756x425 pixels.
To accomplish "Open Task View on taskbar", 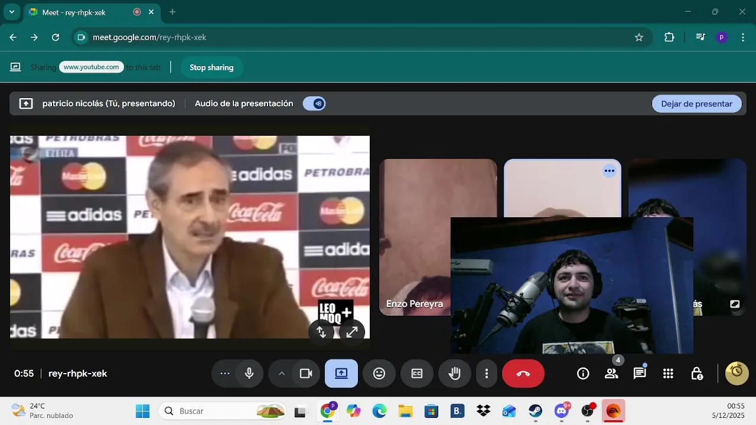I will 300,411.
